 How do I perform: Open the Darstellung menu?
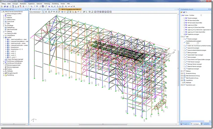[55, 4]
